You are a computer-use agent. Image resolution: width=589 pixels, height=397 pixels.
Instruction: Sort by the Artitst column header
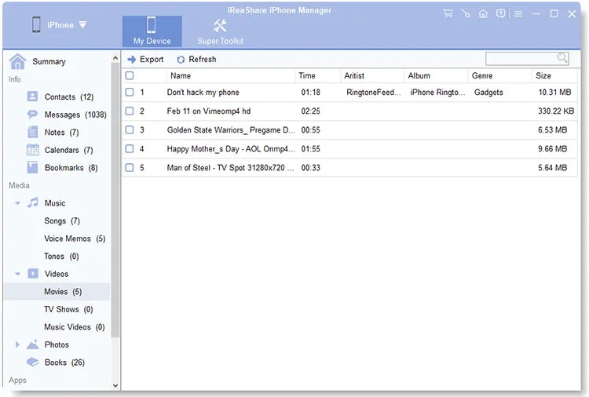372,75
